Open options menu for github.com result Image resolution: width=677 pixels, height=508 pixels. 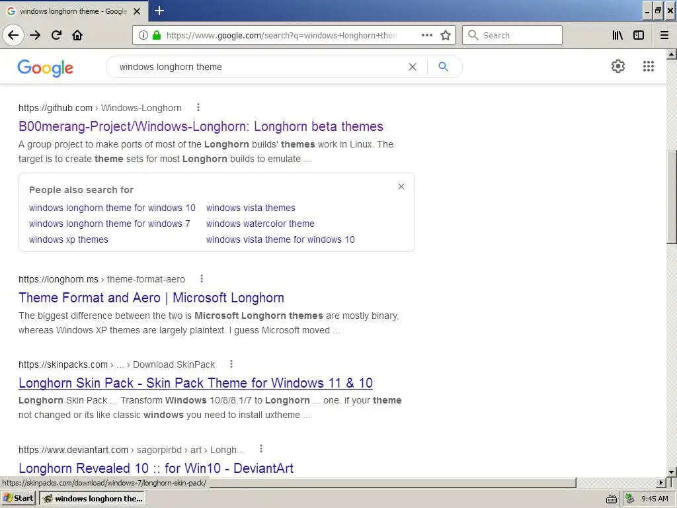point(198,107)
